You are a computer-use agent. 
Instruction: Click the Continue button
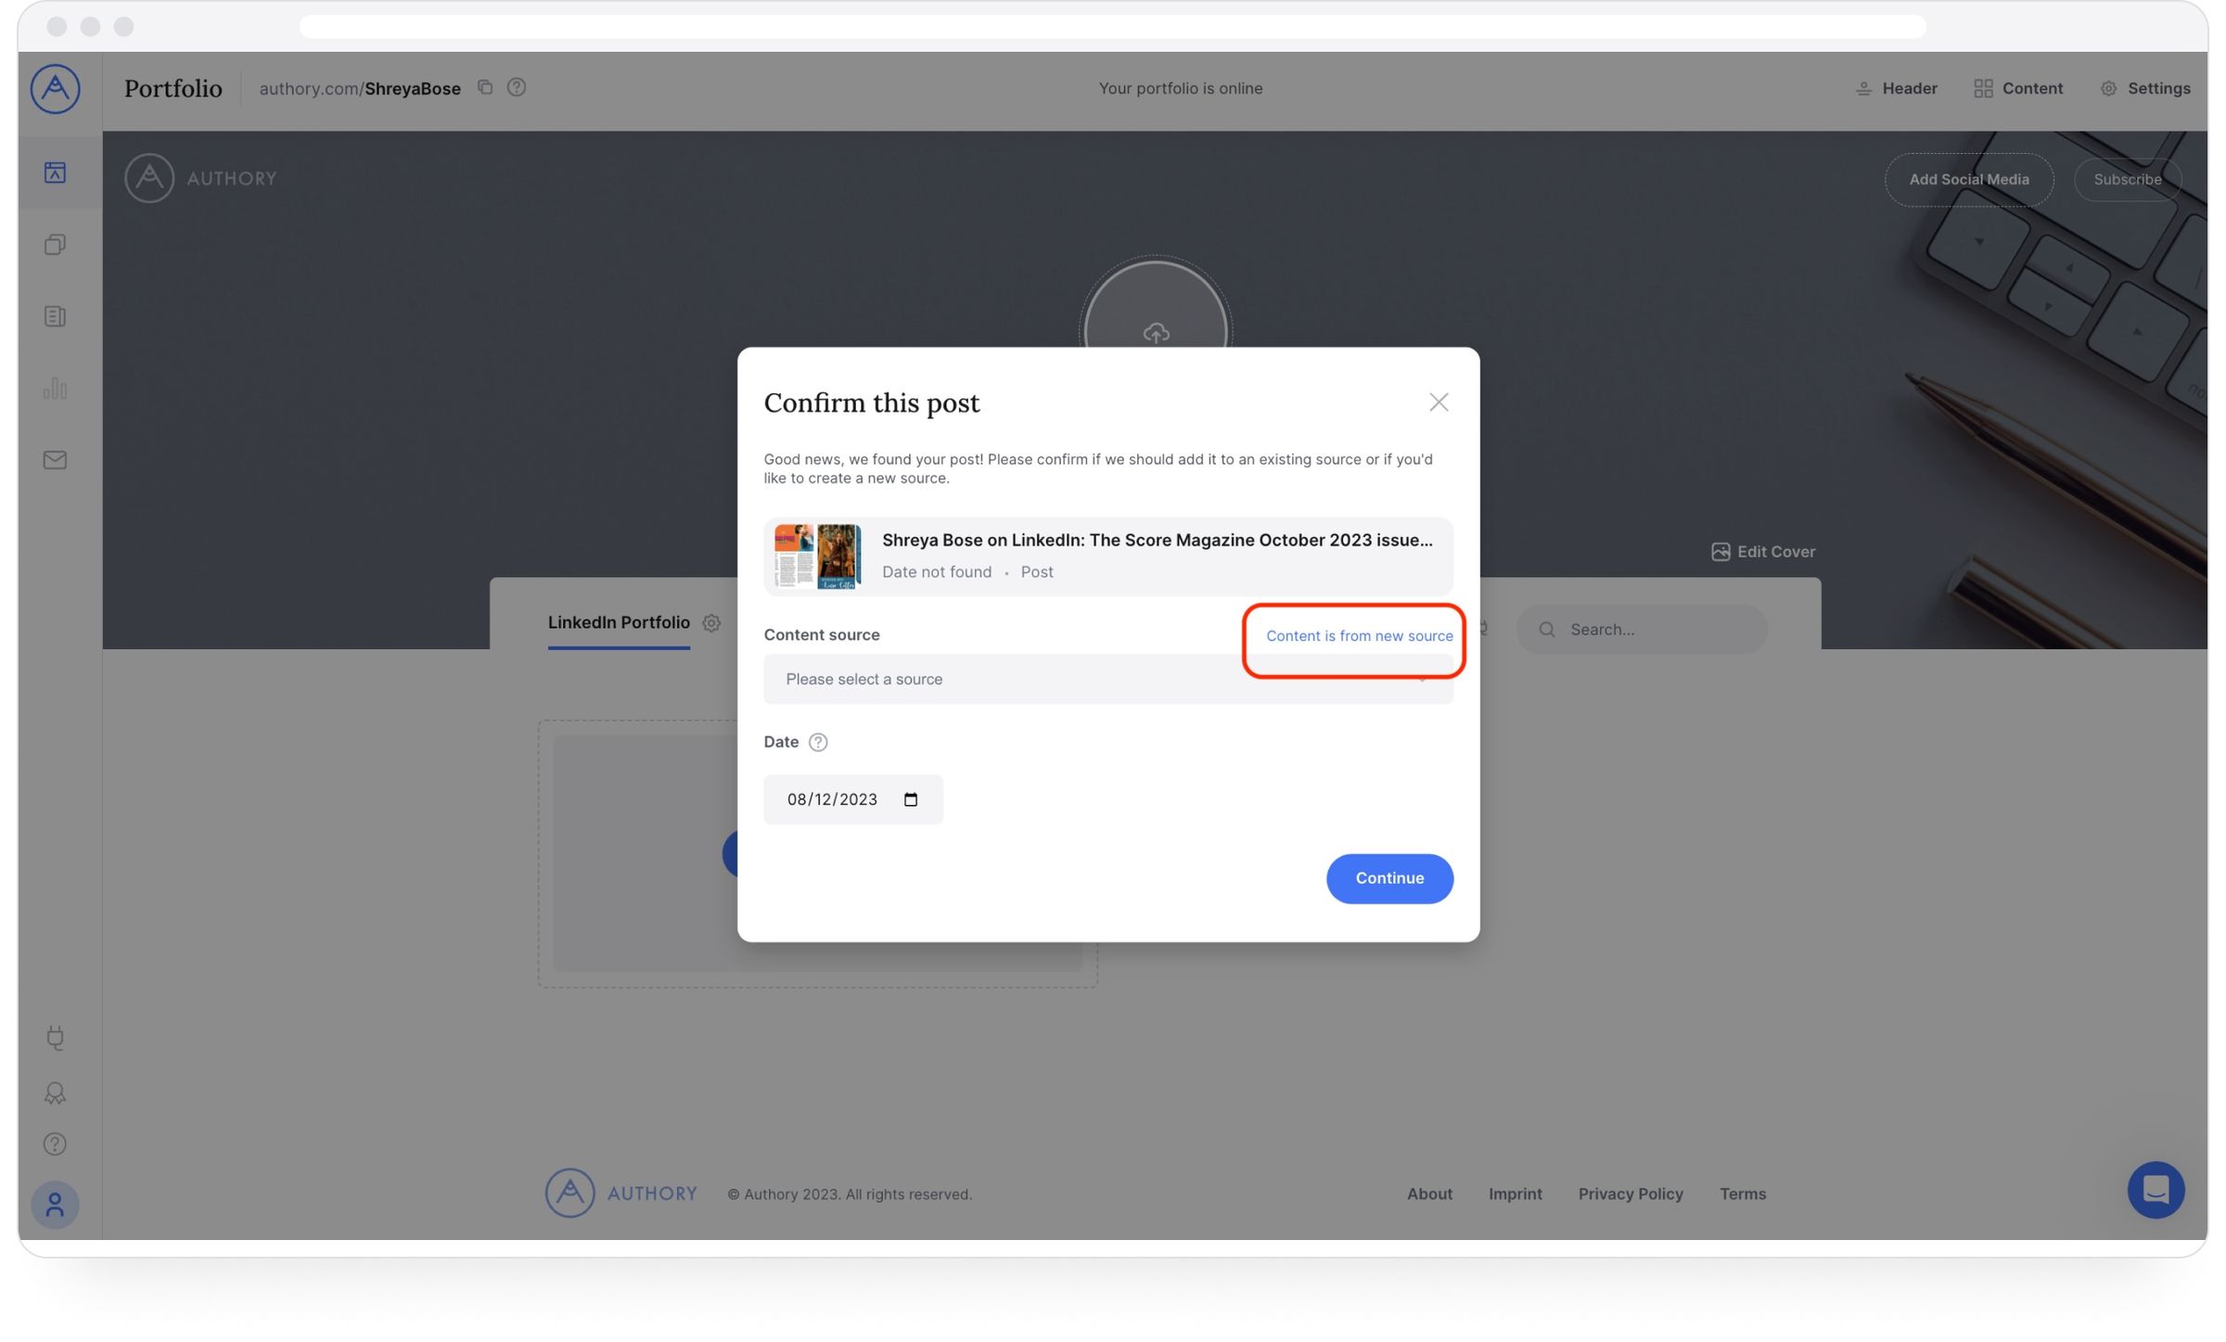pyautogui.click(x=1389, y=878)
